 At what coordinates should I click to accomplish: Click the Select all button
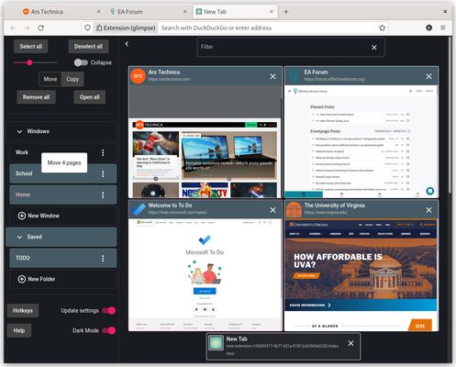31,47
